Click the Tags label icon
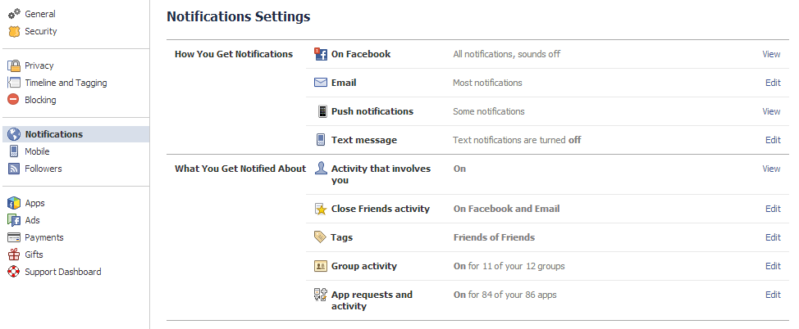The image size is (799, 329). point(321,237)
